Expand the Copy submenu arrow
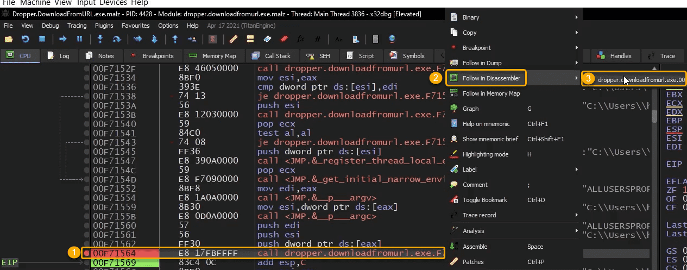Viewport: 687px width, 270px height. click(x=576, y=33)
